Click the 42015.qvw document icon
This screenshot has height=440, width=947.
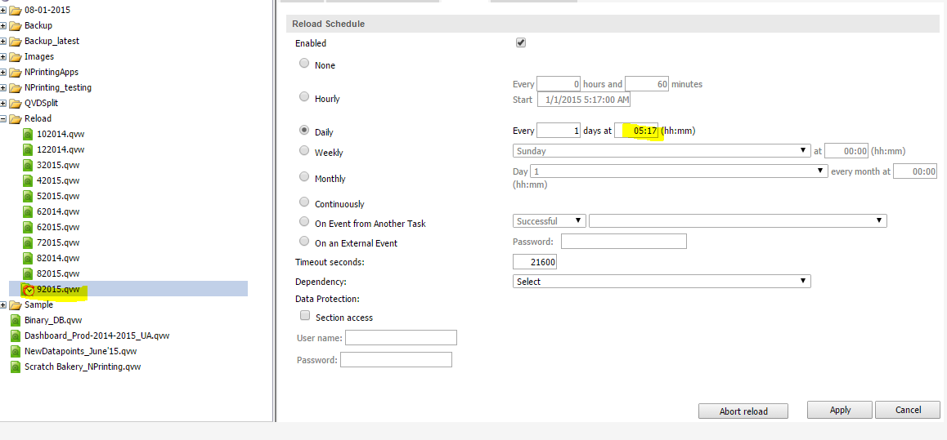(x=27, y=180)
